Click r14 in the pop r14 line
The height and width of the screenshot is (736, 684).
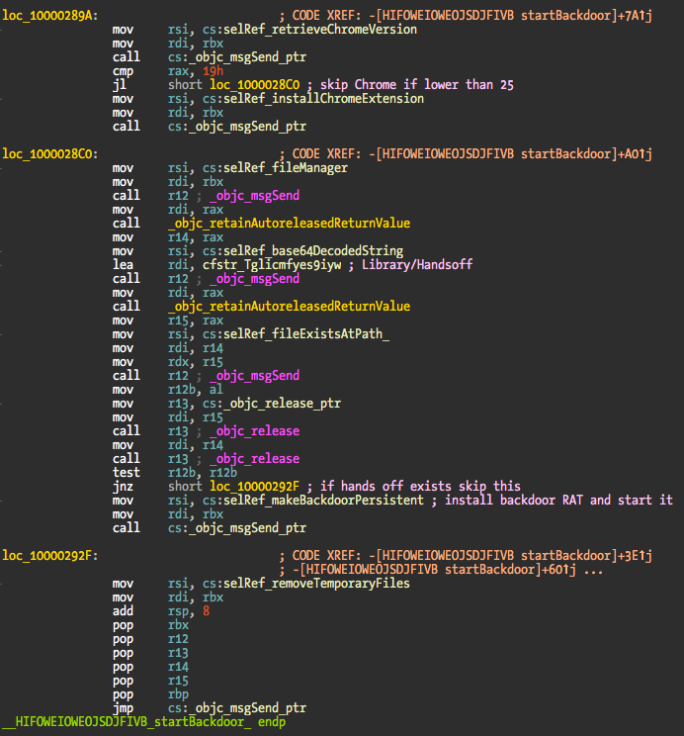pos(178,667)
